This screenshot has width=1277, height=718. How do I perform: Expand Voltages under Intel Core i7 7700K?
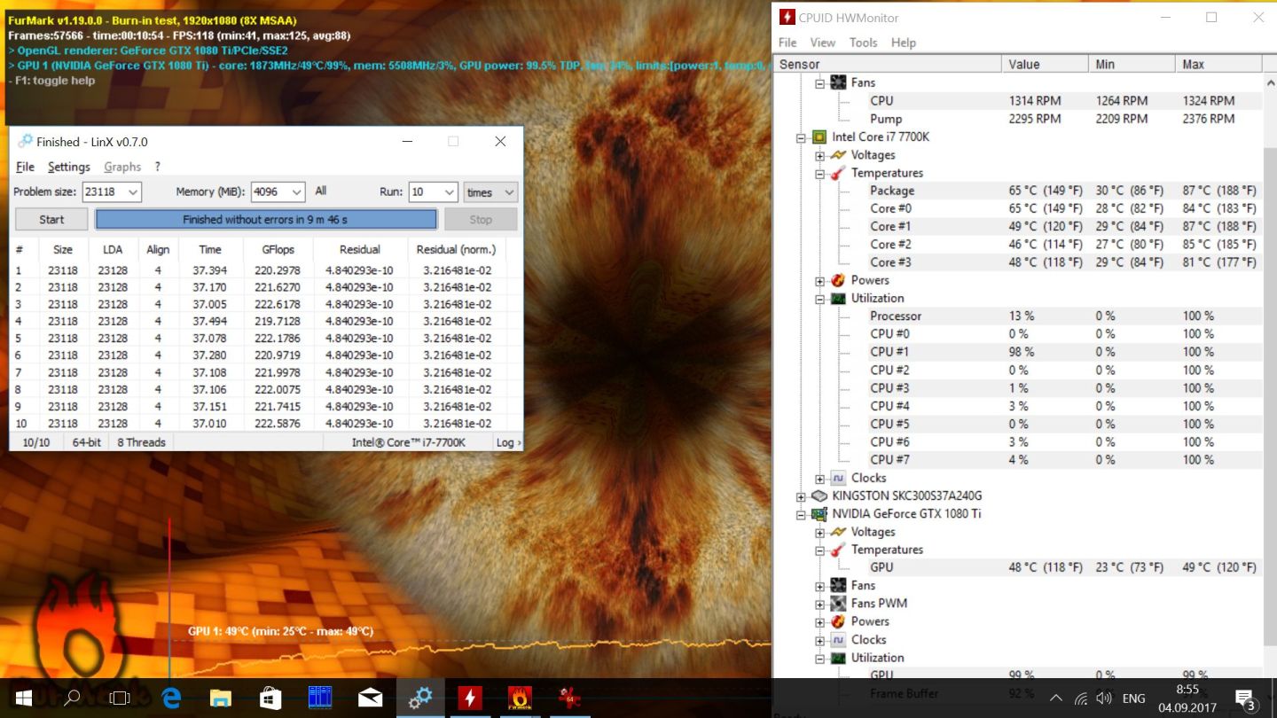pos(820,155)
